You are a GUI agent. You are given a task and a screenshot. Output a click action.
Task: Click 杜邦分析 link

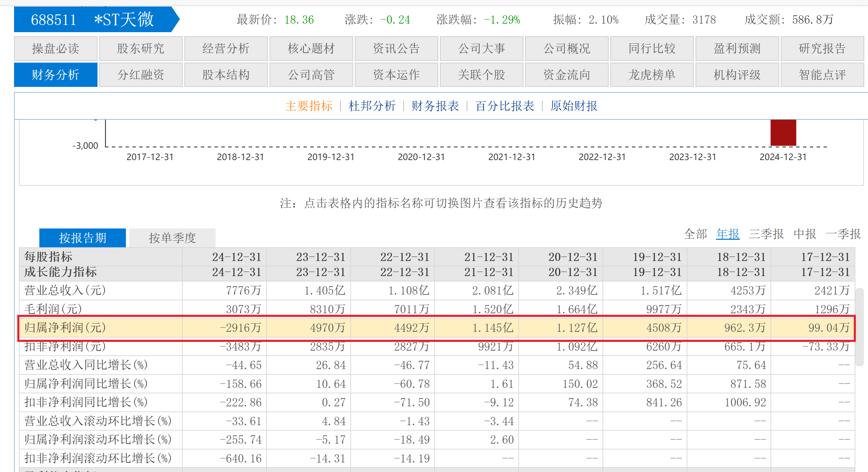372,106
